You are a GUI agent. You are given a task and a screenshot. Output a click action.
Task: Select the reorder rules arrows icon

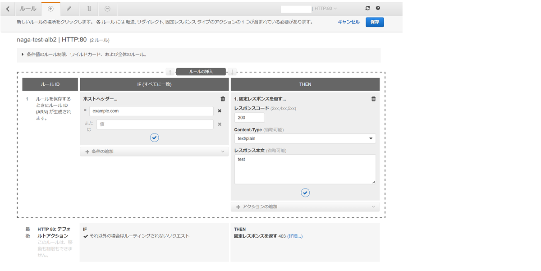click(89, 9)
